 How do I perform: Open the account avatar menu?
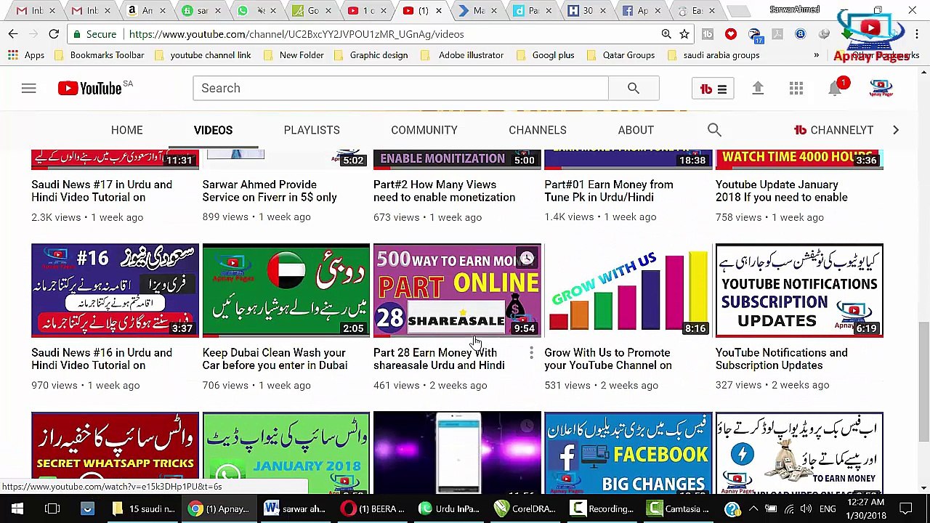pyautogui.click(x=881, y=89)
